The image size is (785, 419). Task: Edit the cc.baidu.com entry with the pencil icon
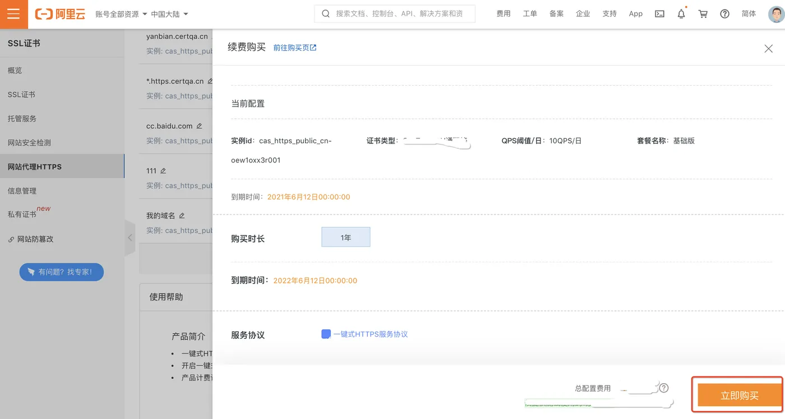pyautogui.click(x=199, y=126)
